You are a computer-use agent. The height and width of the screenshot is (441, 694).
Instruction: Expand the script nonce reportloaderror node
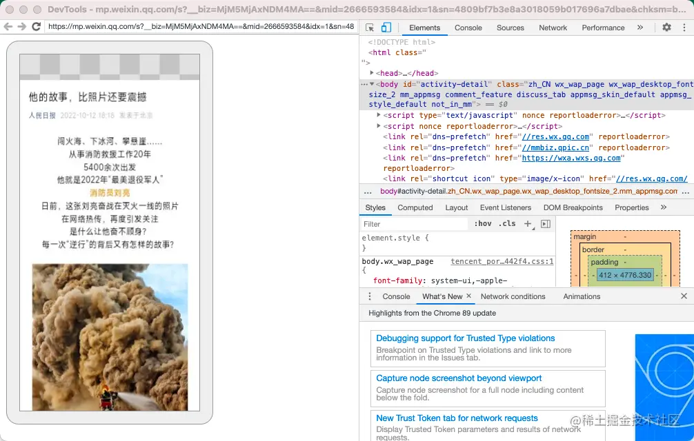(379, 126)
